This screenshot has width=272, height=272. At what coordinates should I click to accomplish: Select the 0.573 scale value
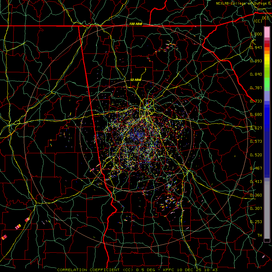point(256,141)
